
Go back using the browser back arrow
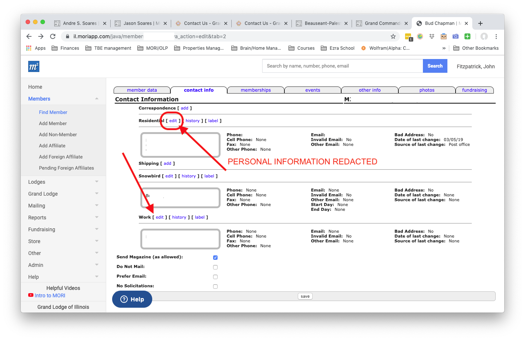tap(29, 36)
